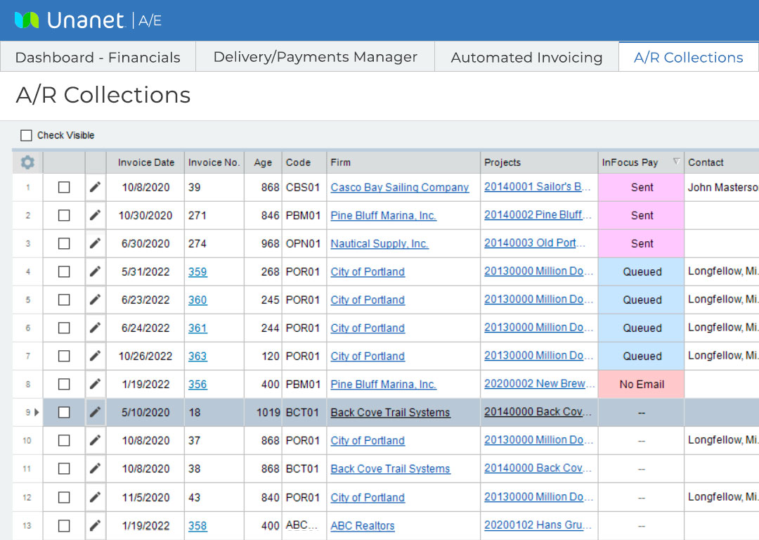The height and width of the screenshot is (540, 759).
Task: Click John Masterson contact cell
Action: pos(722,187)
